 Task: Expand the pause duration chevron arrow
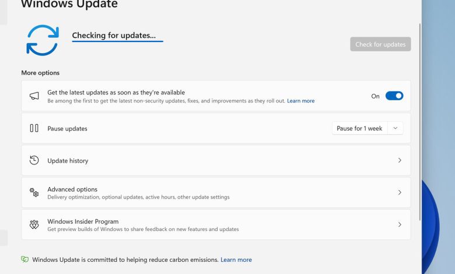pos(395,128)
